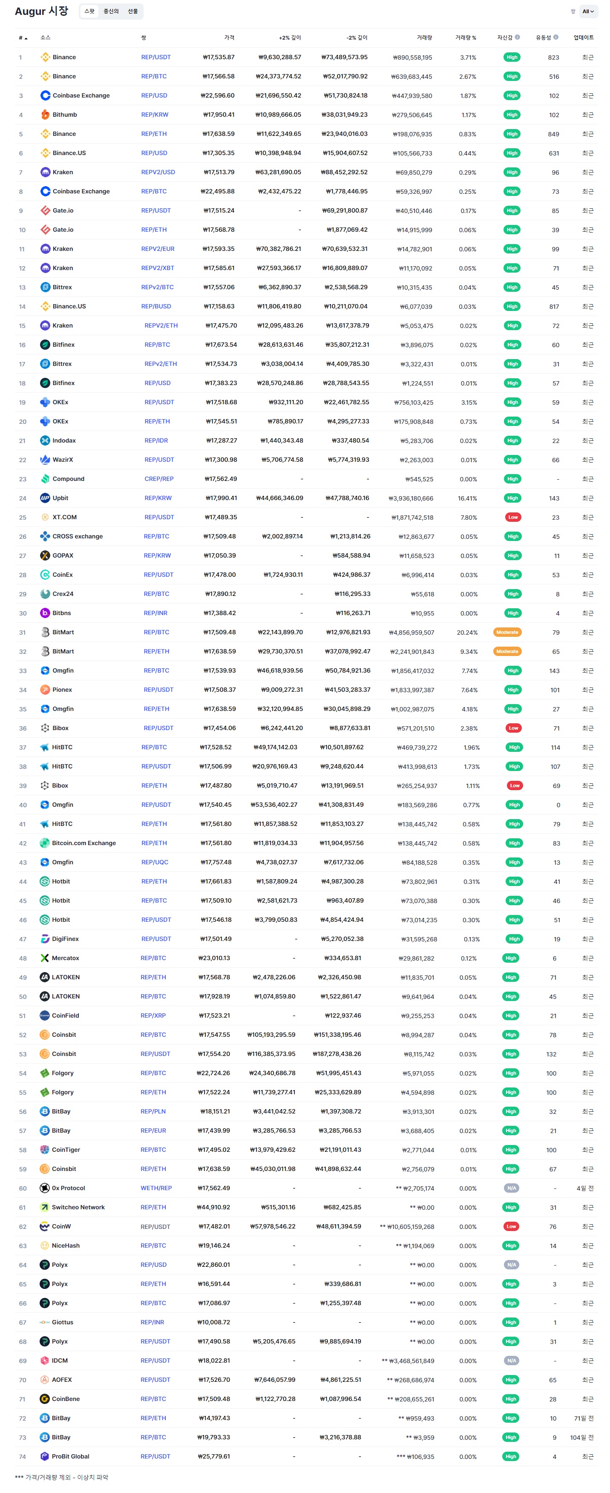
Task: Click the Coinbase Exchange logo in REP/USD row
Action: click(x=45, y=96)
